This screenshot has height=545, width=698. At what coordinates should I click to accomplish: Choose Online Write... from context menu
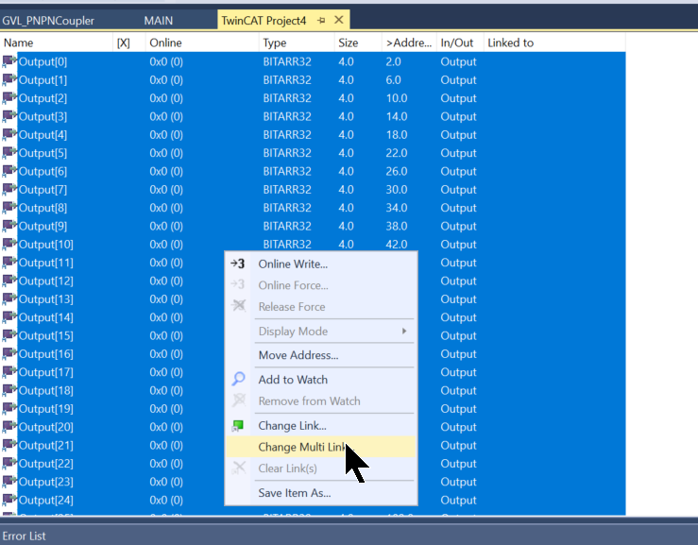pos(293,264)
